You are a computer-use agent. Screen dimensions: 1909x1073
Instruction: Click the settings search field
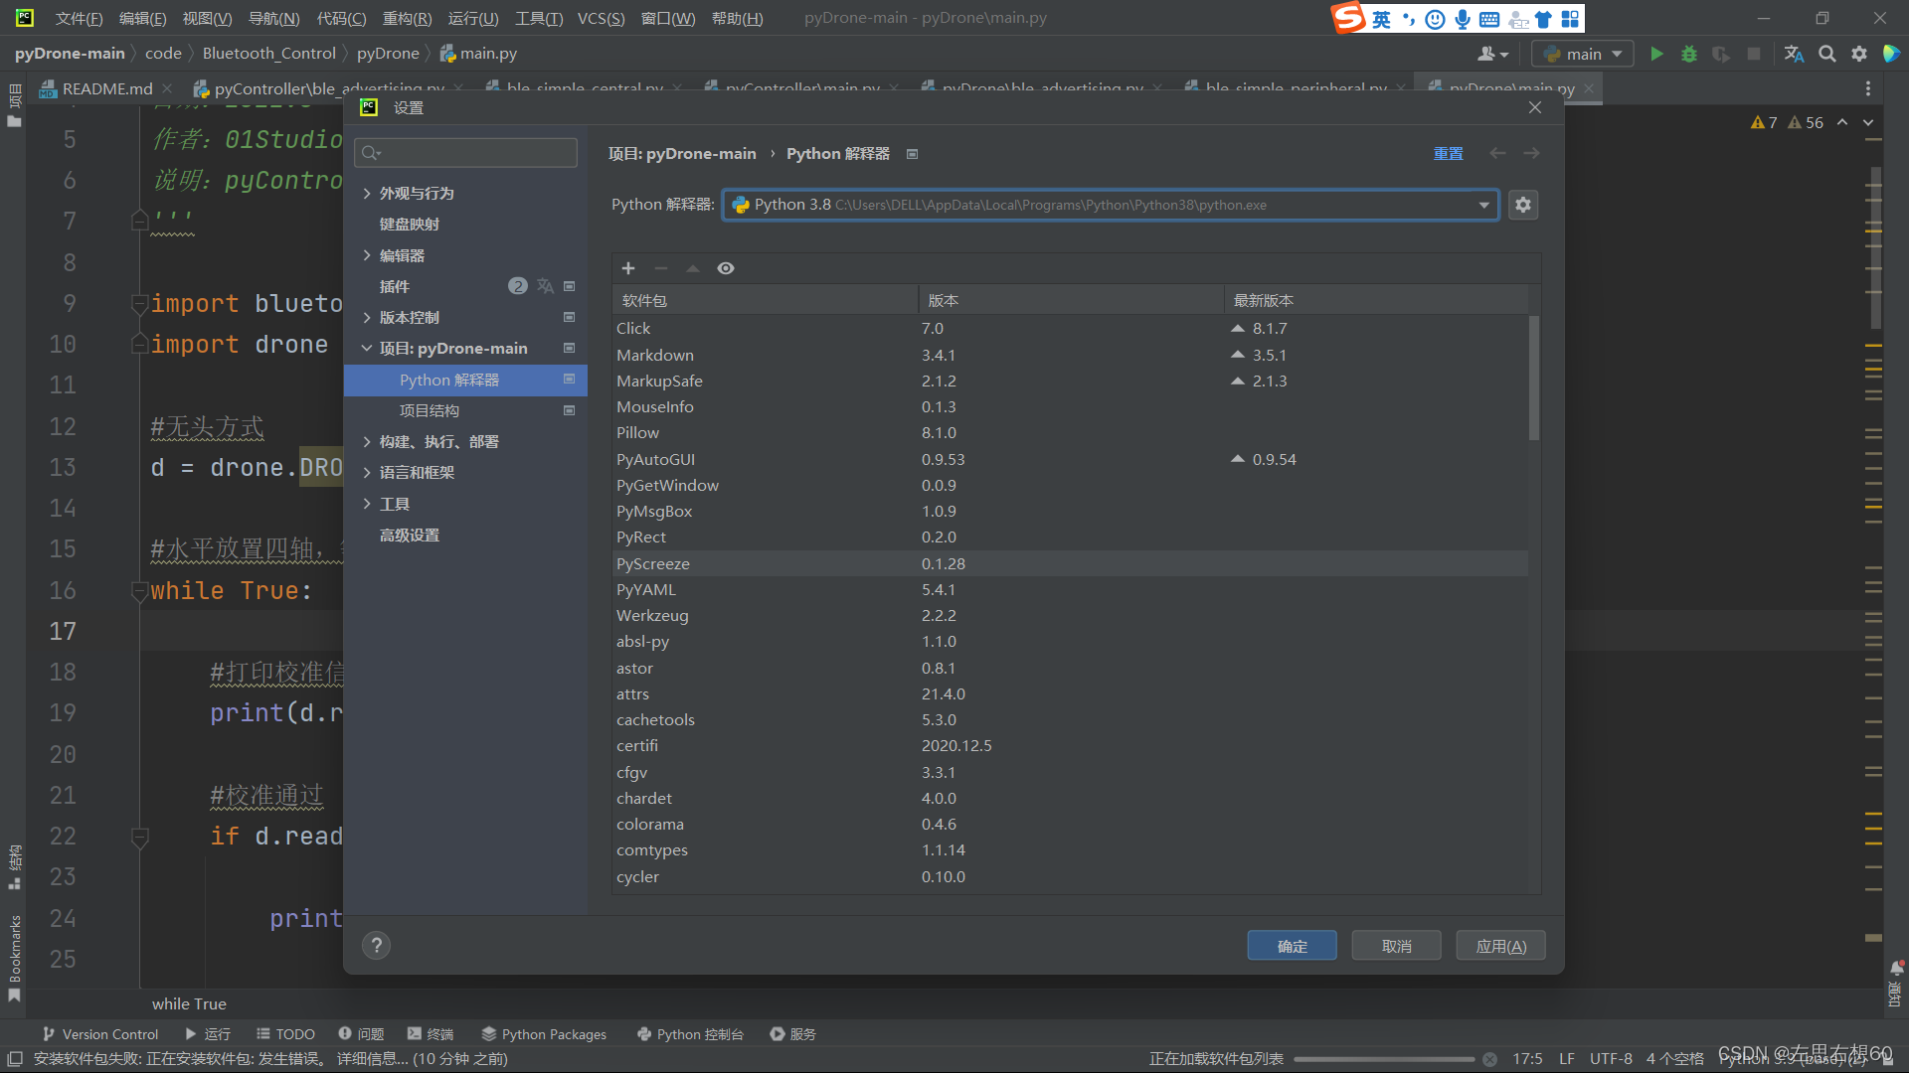pyautogui.click(x=467, y=152)
